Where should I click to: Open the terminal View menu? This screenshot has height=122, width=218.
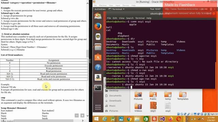(x=122, y=18)
